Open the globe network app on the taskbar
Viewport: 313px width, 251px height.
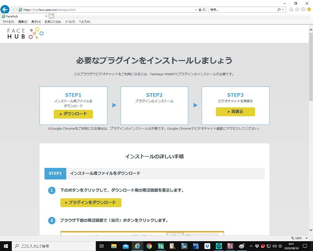pyautogui.click(x=219, y=246)
